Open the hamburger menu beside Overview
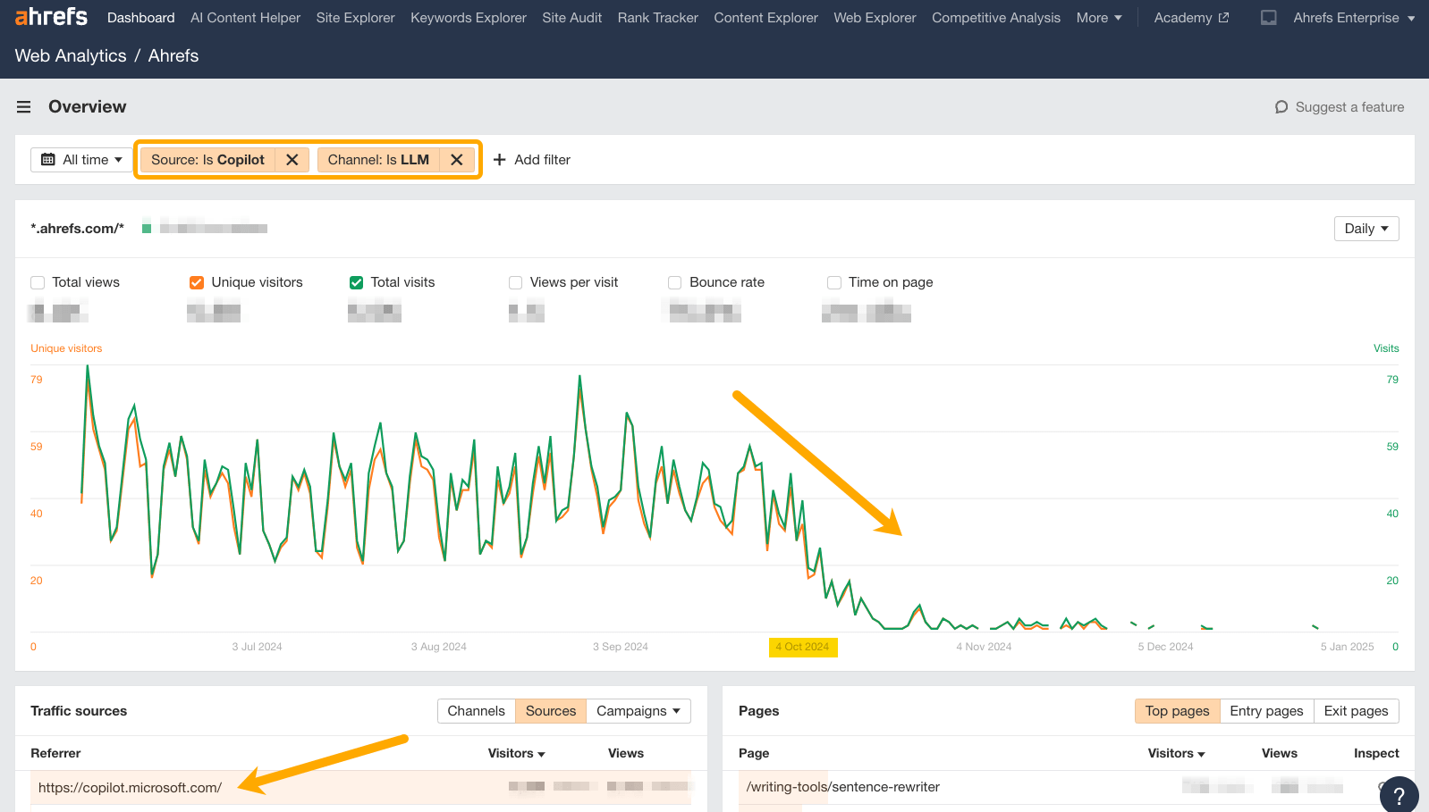 pyautogui.click(x=24, y=107)
